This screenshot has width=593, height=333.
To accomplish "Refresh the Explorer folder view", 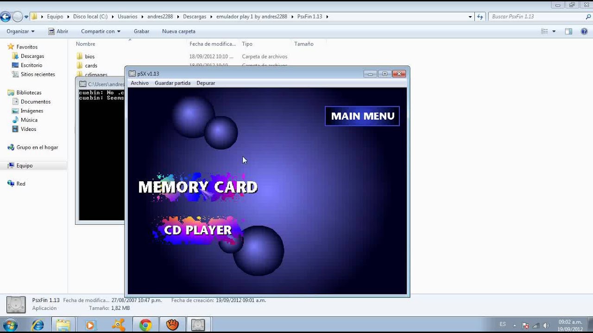I will click(480, 17).
